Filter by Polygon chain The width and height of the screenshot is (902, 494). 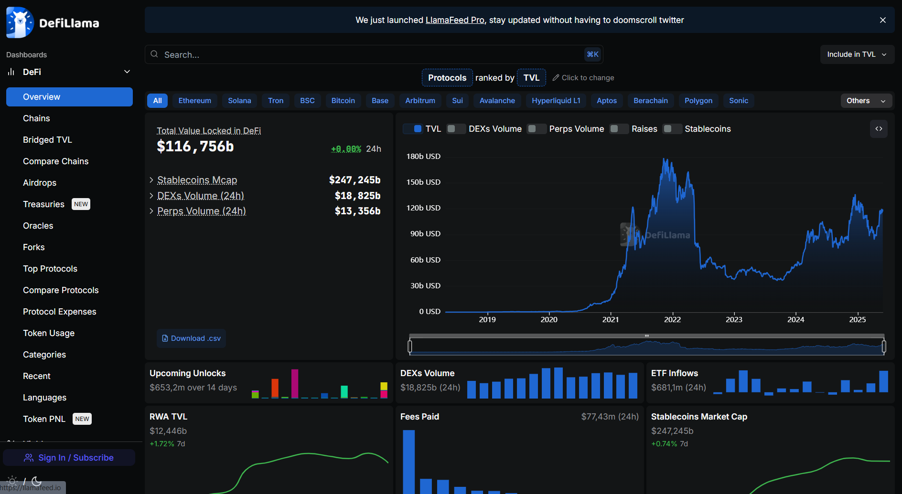(698, 101)
